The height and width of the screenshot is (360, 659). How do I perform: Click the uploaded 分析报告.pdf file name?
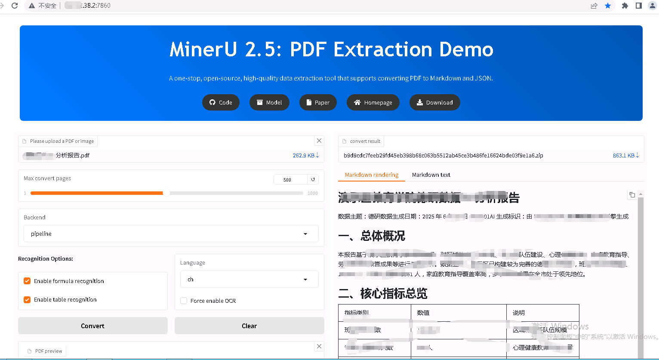[56, 155]
